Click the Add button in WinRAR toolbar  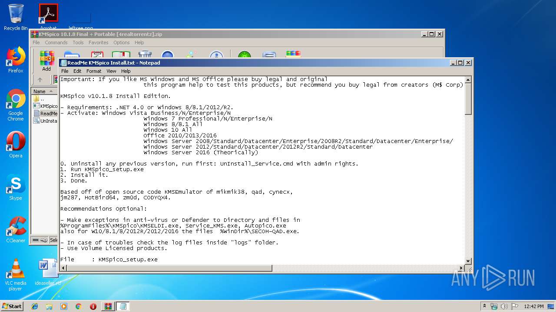click(46, 61)
